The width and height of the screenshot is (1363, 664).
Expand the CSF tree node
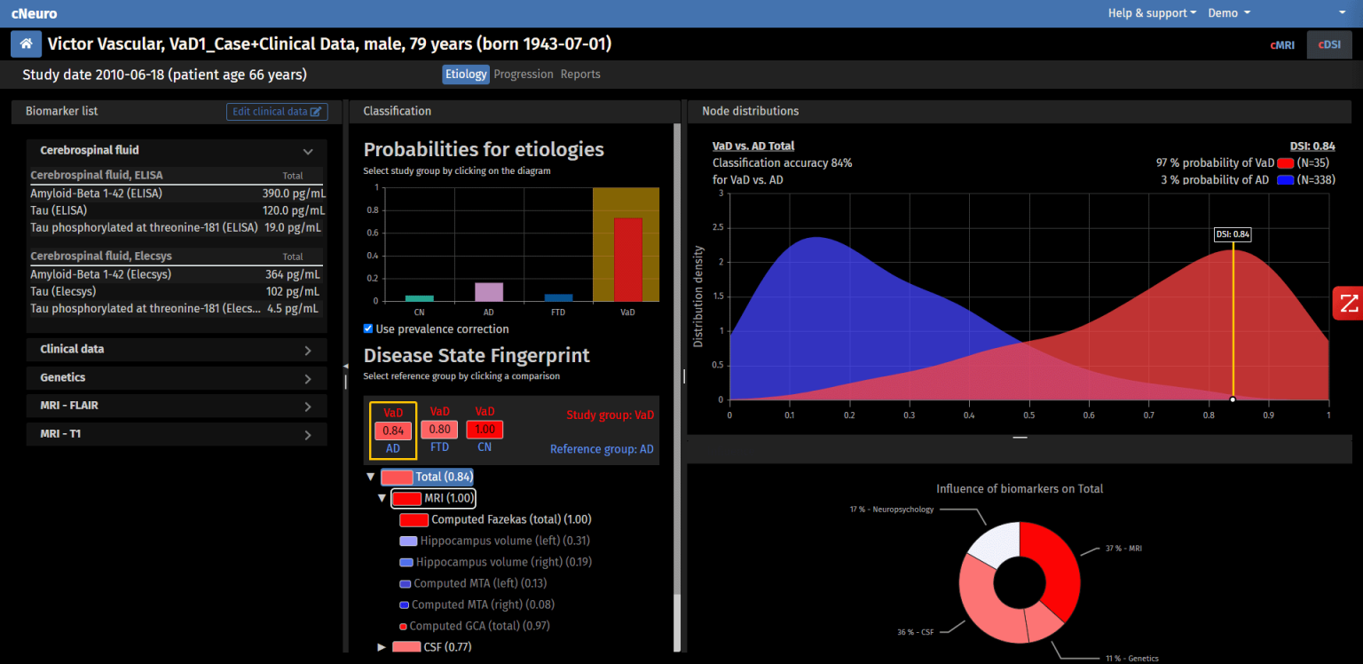click(x=382, y=647)
